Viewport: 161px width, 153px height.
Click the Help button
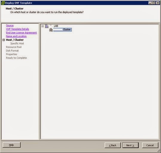(11, 145)
